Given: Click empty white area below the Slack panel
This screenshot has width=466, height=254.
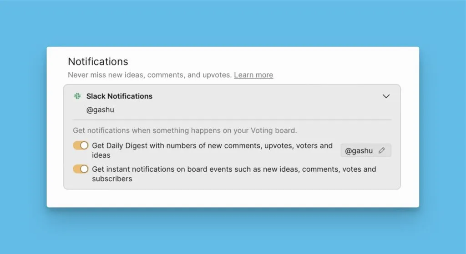Looking at the screenshot, I should pos(232,198).
